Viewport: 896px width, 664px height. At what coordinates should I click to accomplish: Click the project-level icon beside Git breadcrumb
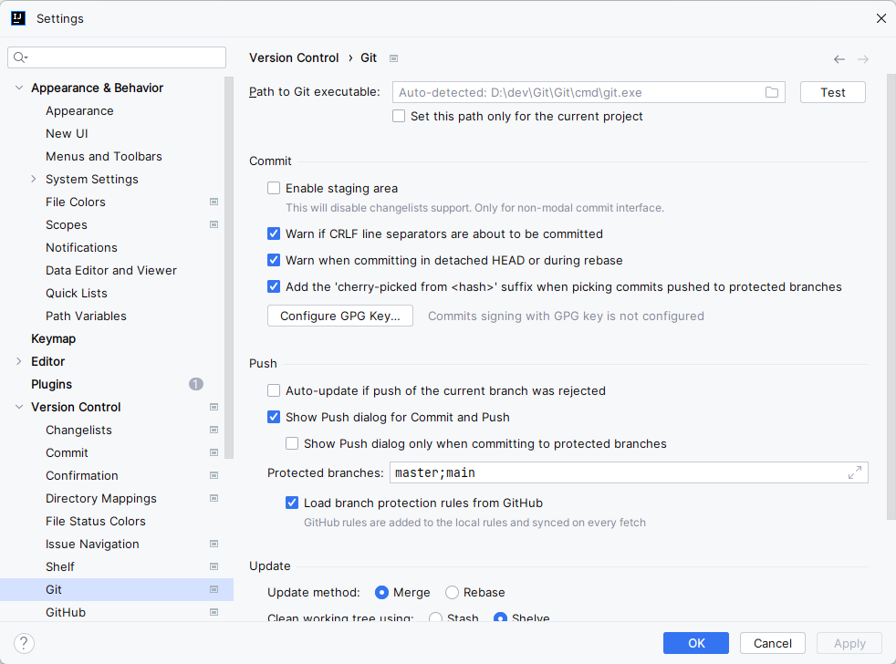point(394,58)
